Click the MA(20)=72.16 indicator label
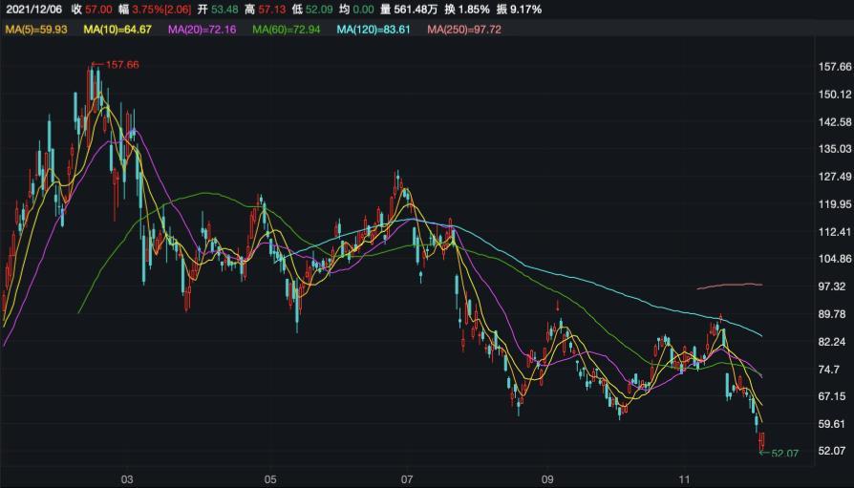Viewport: 854px width, 488px height. [203, 30]
